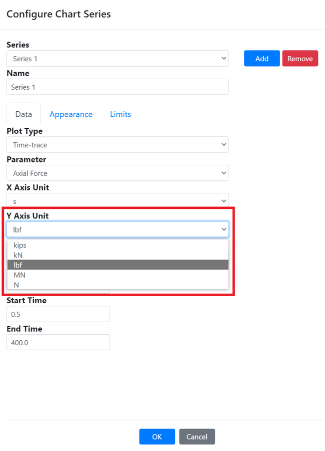
Task: Click the Y Axis Unit combo box
Action: 117,229
